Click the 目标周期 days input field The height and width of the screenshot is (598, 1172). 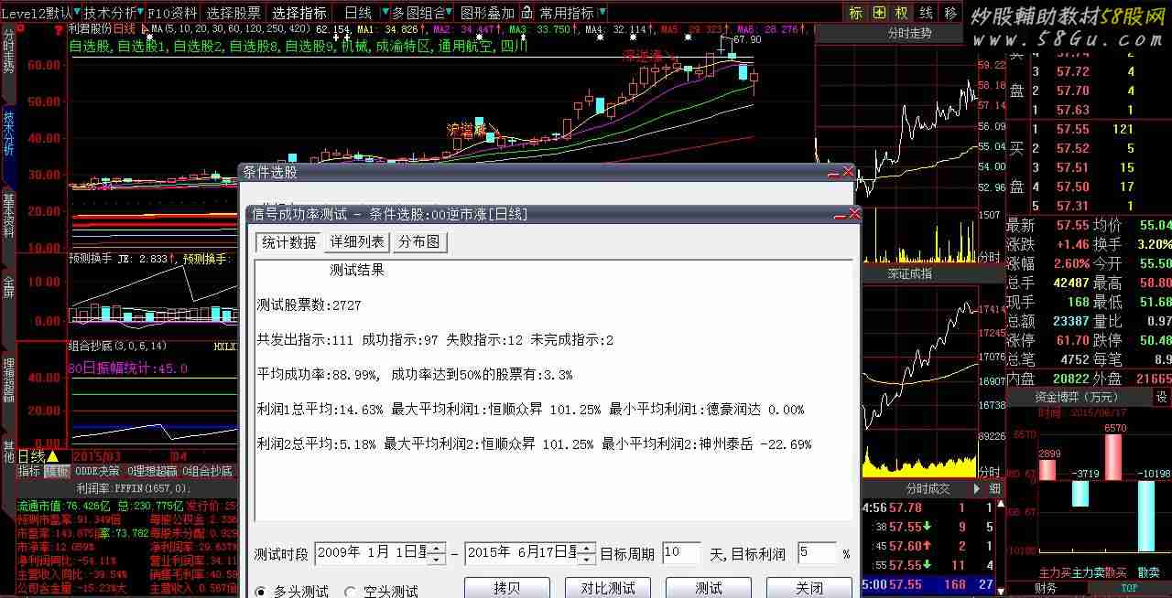click(682, 553)
